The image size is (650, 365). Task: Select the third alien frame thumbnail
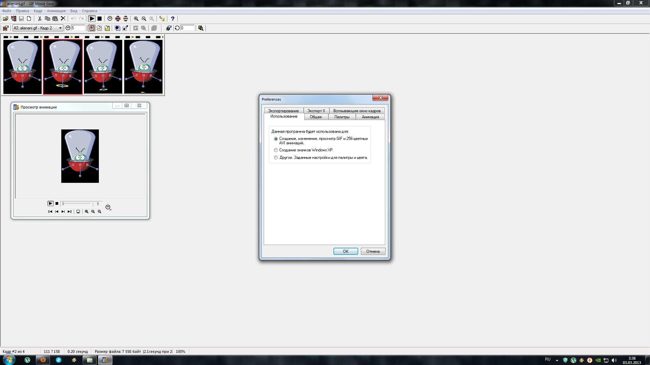(x=103, y=67)
